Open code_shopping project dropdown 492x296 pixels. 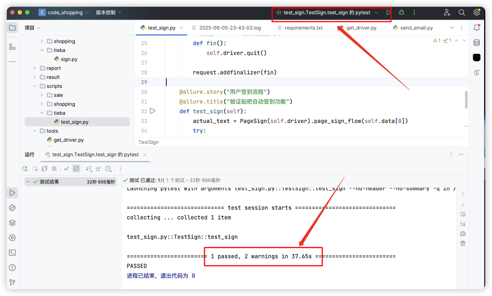point(64,13)
